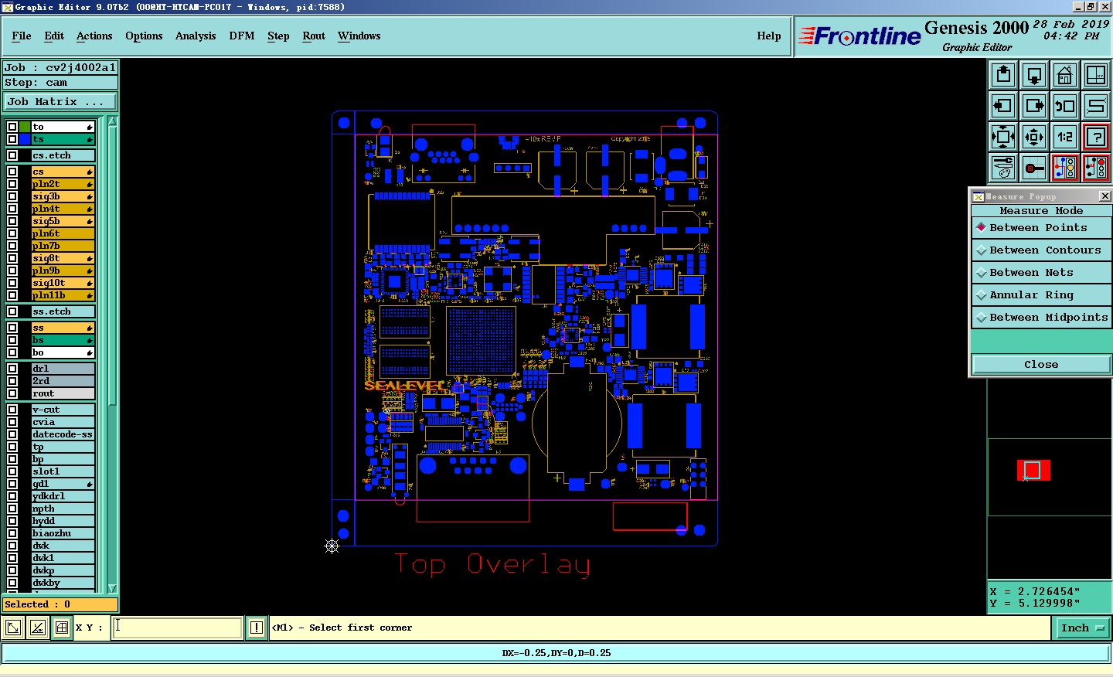Open the Help menu
This screenshot has height=677, width=1113.
click(x=769, y=36)
